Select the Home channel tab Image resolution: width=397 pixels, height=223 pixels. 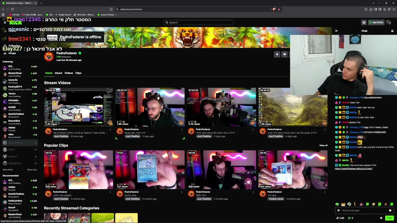click(49, 73)
